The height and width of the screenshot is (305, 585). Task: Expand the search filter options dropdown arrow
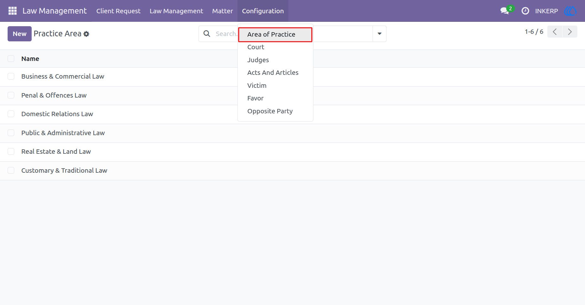(x=380, y=34)
